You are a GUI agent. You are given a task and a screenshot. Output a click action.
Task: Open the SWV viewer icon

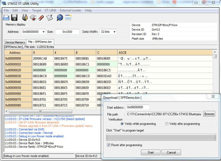[68, 17]
